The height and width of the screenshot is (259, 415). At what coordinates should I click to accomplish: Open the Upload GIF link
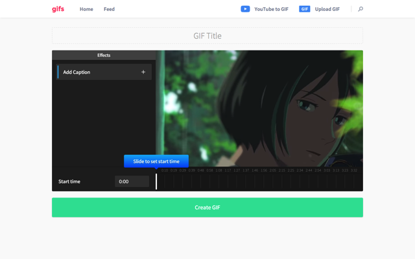327,9
